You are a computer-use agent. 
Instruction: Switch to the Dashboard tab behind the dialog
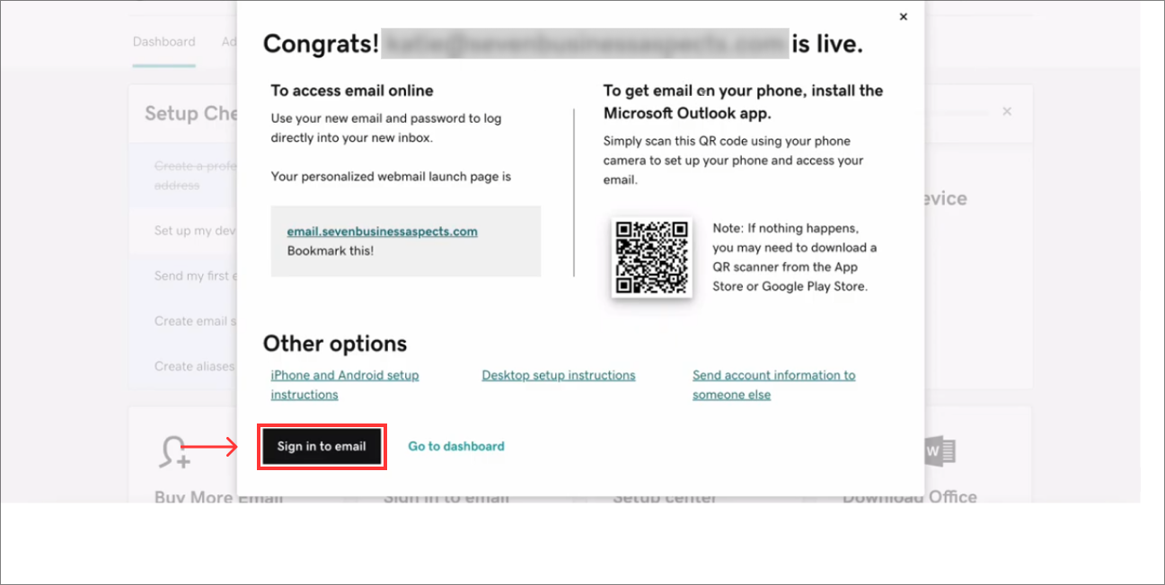point(163,41)
